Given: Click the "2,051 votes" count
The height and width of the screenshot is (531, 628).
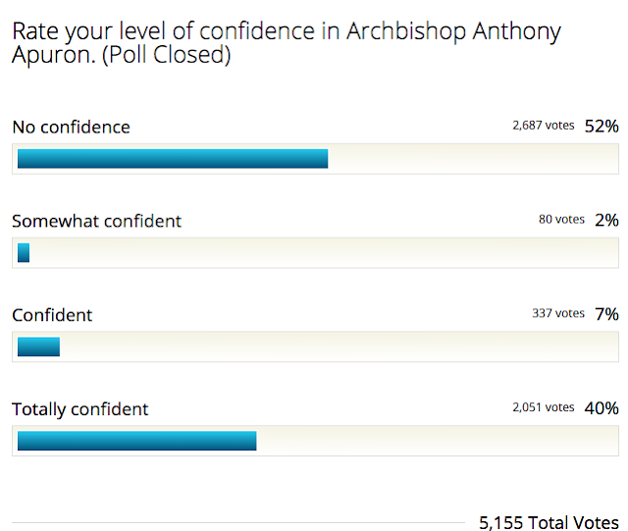Looking at the screenshot, I should pos(544,407).
